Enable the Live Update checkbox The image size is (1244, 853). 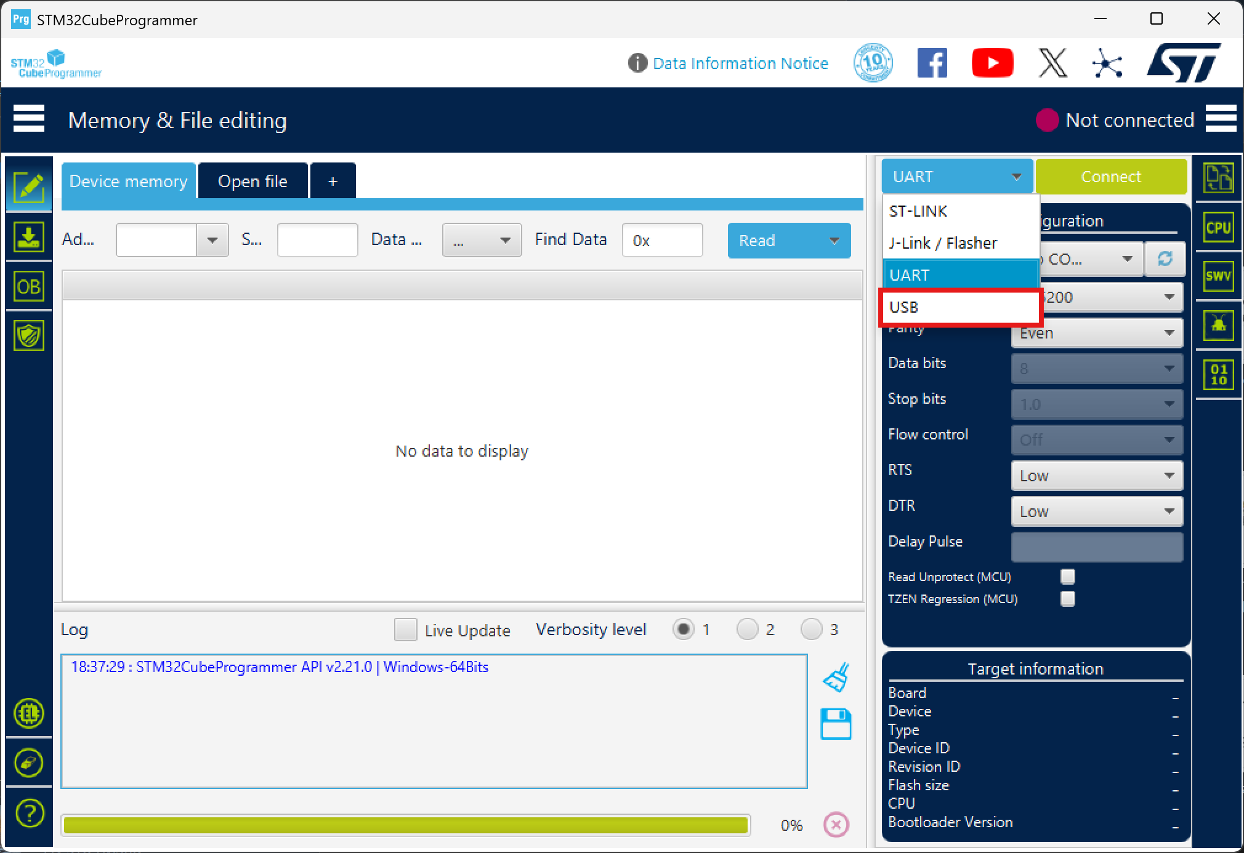405,630
